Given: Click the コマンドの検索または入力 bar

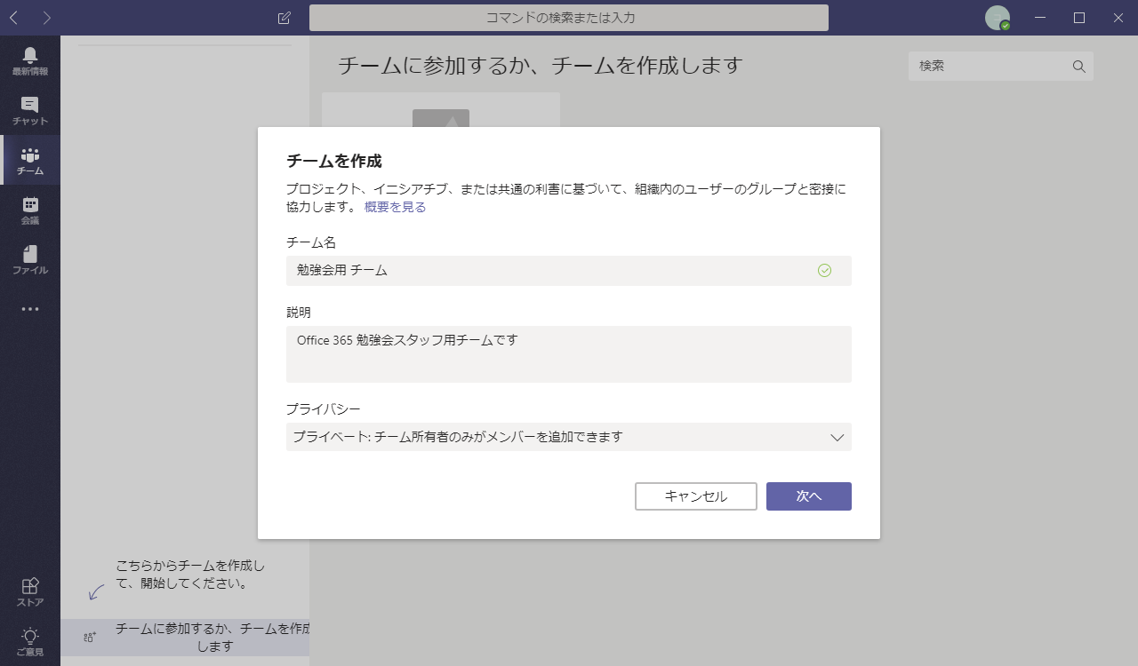Looking at the screenshot, I should tap(568, 17).
